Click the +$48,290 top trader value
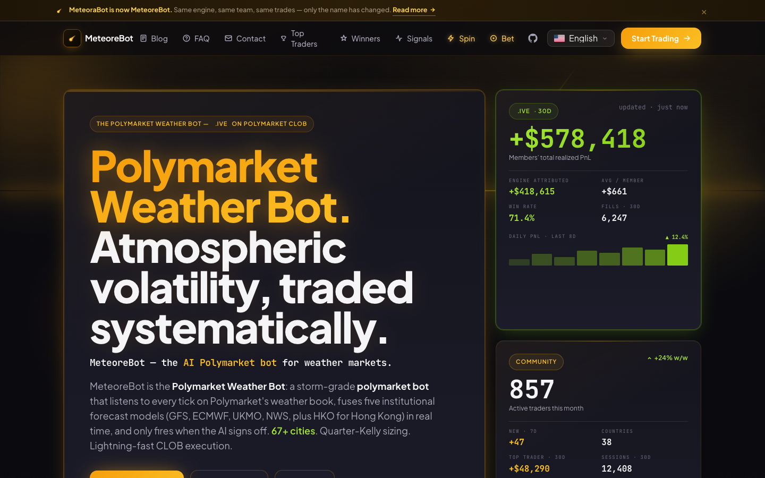The image size is (765, 478). pyautogui.click(x=529, y=468)
